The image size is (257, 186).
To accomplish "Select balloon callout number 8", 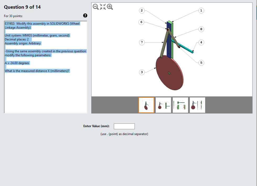I will coord(201,29).
